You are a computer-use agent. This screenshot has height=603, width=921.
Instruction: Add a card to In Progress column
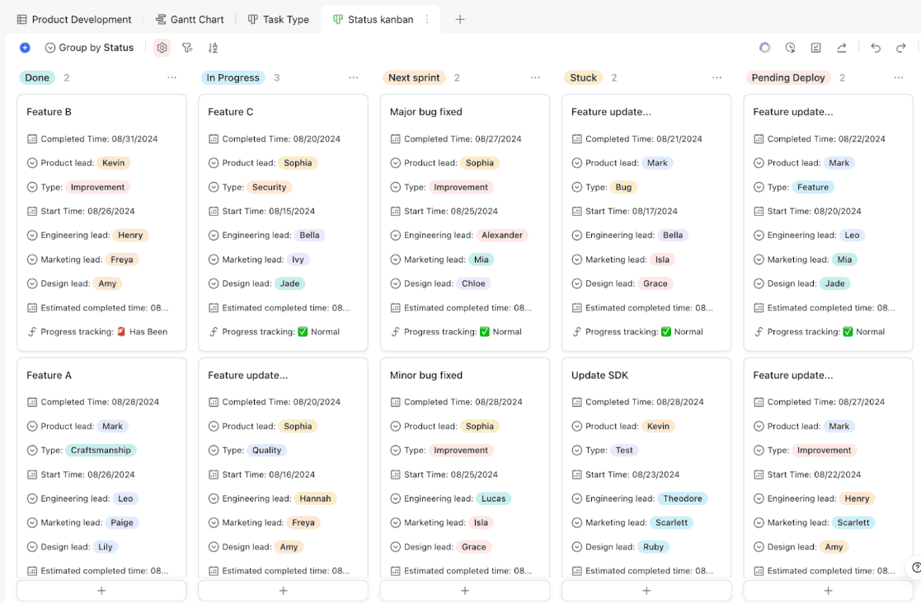283,591
